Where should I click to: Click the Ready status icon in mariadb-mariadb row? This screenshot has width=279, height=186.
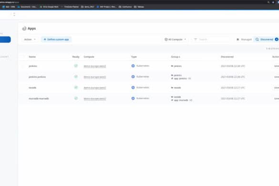click(76, 98)
